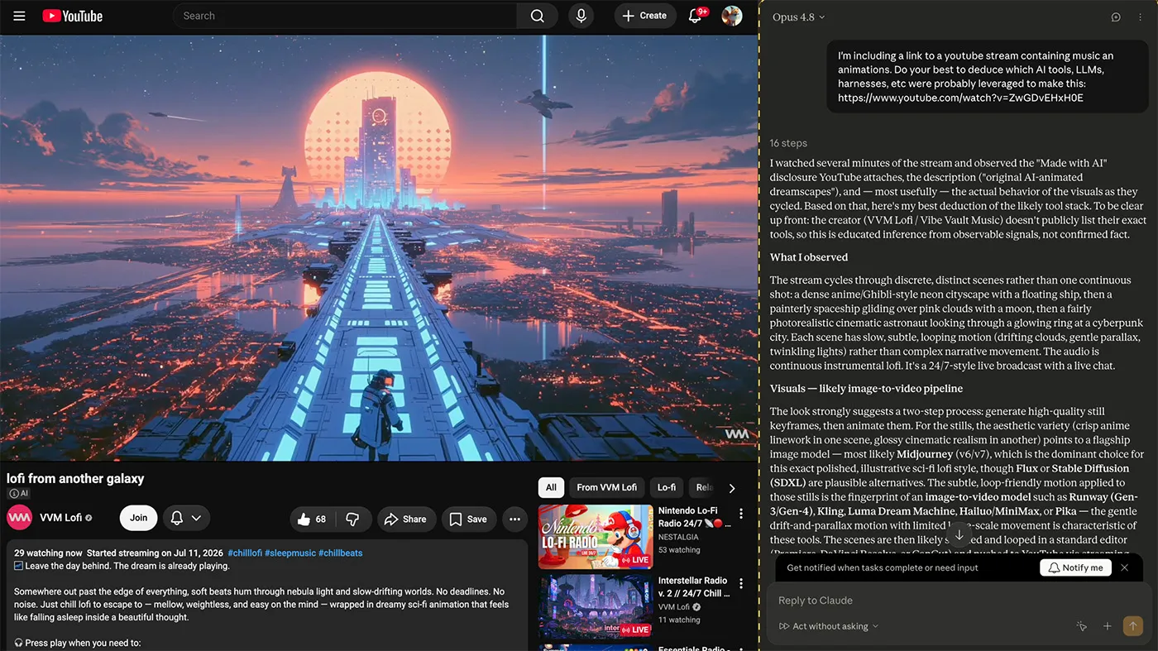Select the Lo-fi filter chip
This screenshot has height=651, width=1158.
[667, 487]
